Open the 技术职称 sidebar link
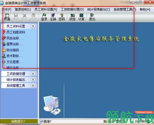 click(x=15, y=56)
